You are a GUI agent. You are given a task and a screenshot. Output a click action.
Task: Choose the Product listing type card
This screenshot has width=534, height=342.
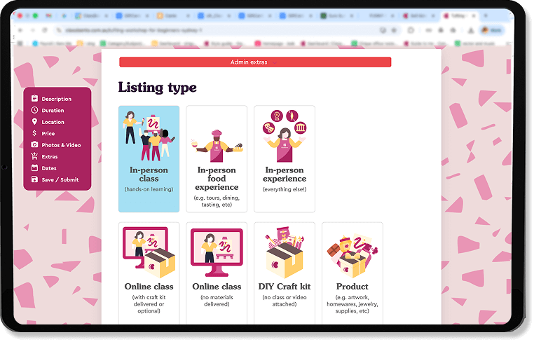point(352,273)
